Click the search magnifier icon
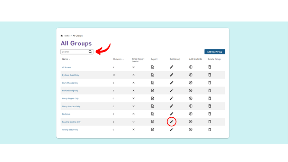The image size is (288, 162). 90,52
